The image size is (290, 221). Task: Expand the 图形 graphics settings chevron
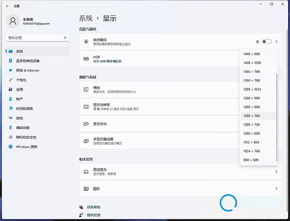(x=276, y=189)
